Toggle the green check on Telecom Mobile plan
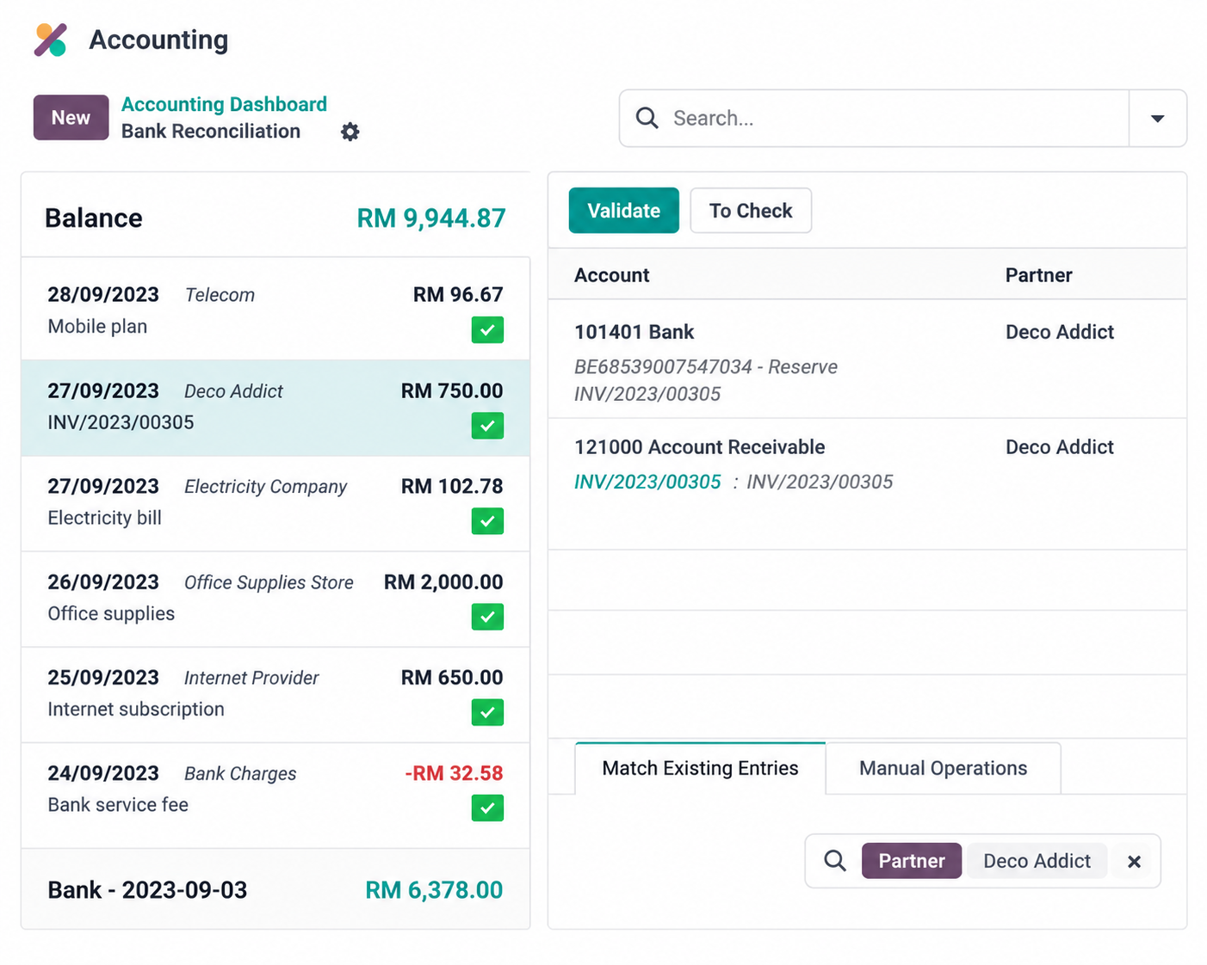This screenshot has width=1207, height=965. tap(487, 330)
